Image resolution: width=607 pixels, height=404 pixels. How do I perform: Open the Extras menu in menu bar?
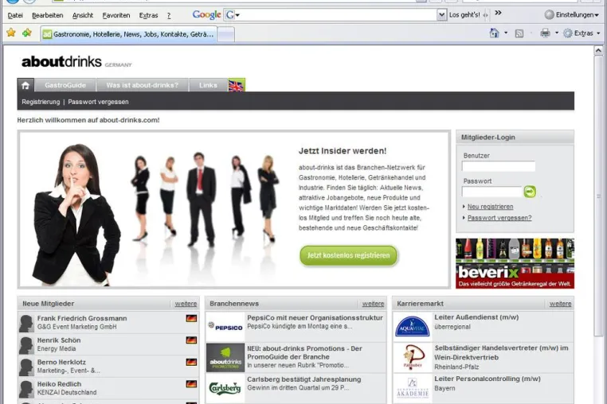click(x=148, y=15)
